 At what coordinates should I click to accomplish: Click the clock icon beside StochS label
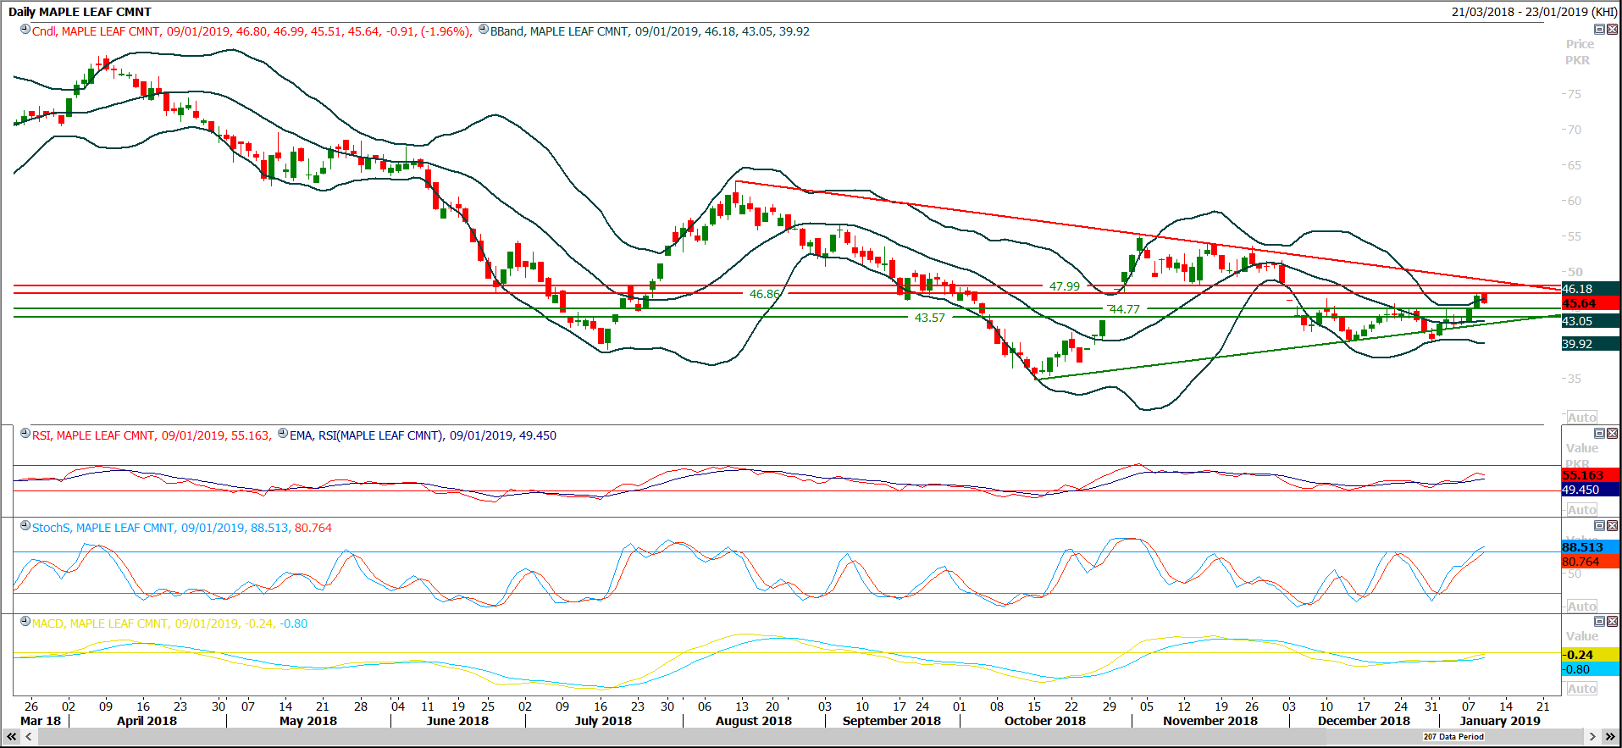coord(25,526)
